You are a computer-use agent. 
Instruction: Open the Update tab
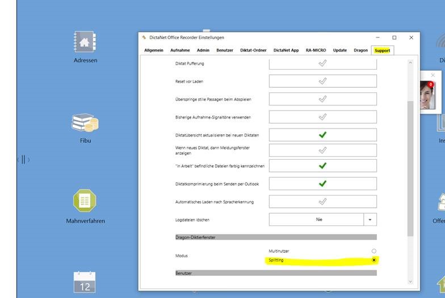[339, 50]
